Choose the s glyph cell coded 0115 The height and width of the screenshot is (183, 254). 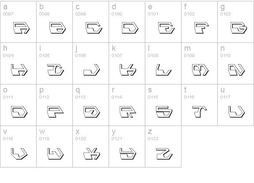(x=163, y=105)
